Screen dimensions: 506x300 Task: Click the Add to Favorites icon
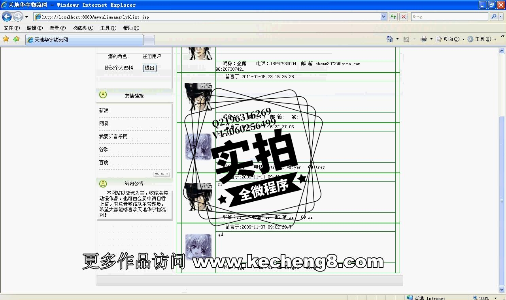[16, 39]
